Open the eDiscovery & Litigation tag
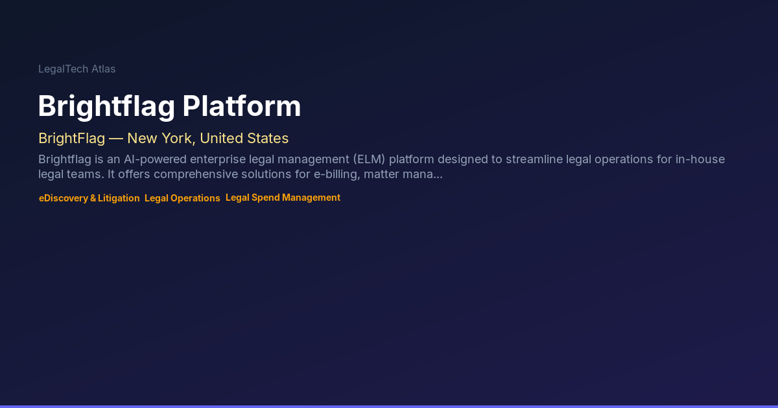778x408 pixels. (x=89, y=198)
